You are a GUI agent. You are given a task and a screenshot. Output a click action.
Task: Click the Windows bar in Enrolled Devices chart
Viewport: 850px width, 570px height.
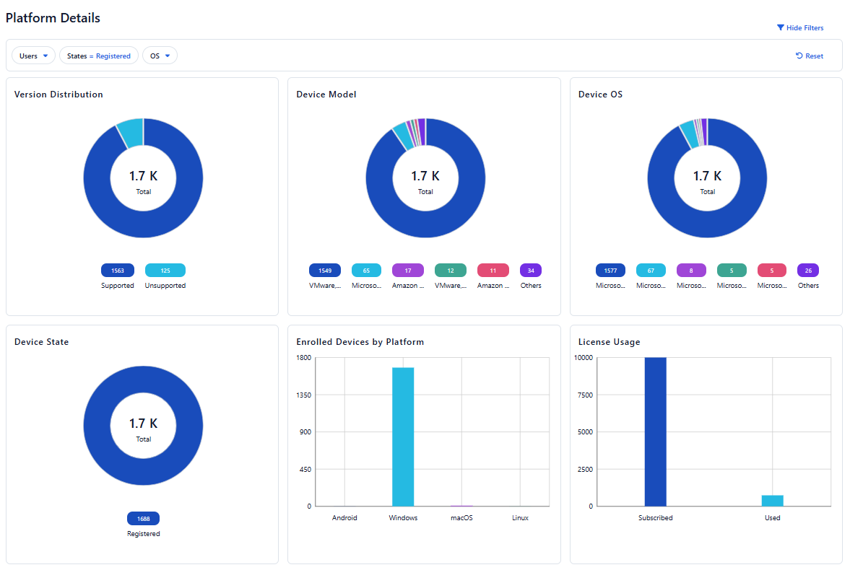tap(403, 437)
